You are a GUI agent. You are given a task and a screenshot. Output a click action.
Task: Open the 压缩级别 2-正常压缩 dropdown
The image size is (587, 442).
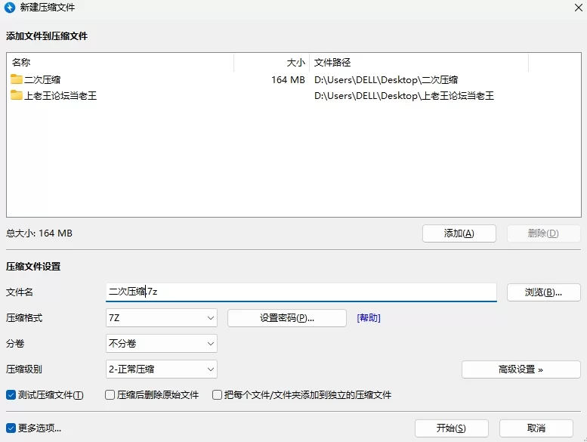pos(162,369)
